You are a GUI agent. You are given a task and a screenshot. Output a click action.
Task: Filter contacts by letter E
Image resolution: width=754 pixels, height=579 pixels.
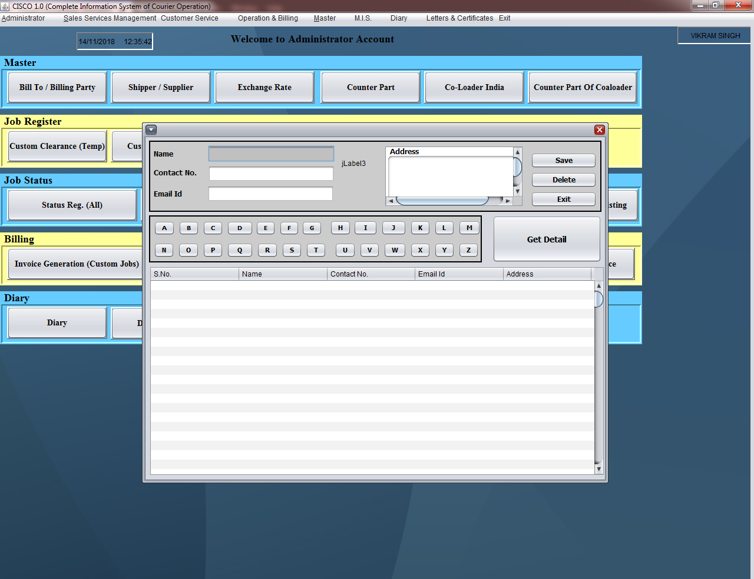click(x=266, y=228)
